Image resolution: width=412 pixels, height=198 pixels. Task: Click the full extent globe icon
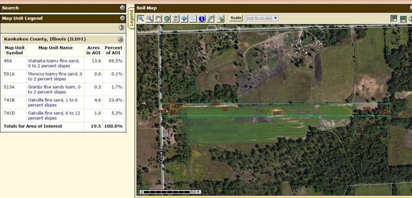coord(167,18)
